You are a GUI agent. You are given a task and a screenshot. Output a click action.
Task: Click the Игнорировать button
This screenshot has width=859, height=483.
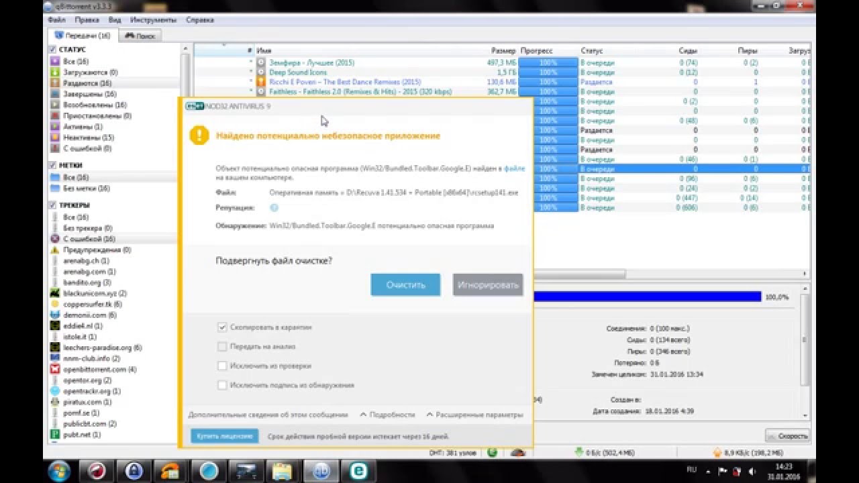point(488,284)
